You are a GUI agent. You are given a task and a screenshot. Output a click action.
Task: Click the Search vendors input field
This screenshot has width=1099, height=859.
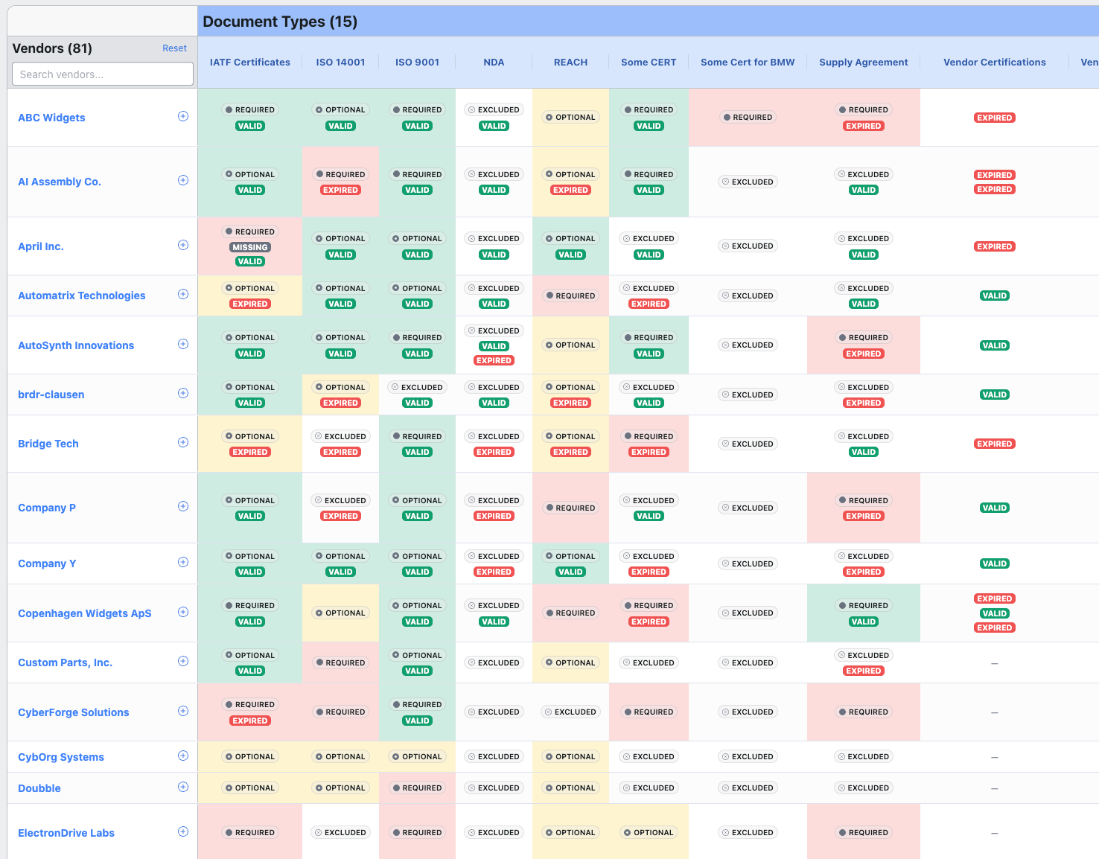click(102, 74)
